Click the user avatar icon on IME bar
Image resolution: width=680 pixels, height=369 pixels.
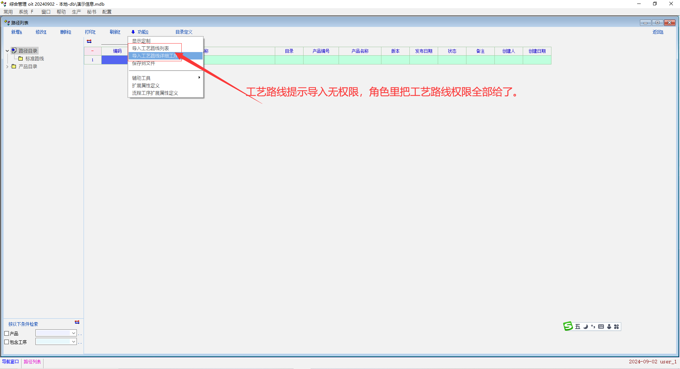click(609, 327)
